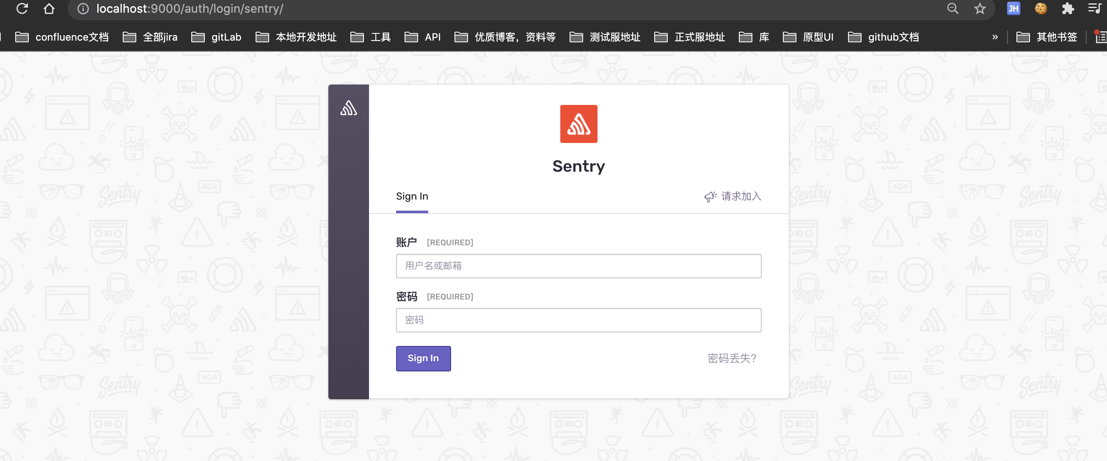Open the gitLab bookmark folder
Image resolution: width=1107 pixels, height=461 pixels.
pyautogui.click(x=216, y=37)
